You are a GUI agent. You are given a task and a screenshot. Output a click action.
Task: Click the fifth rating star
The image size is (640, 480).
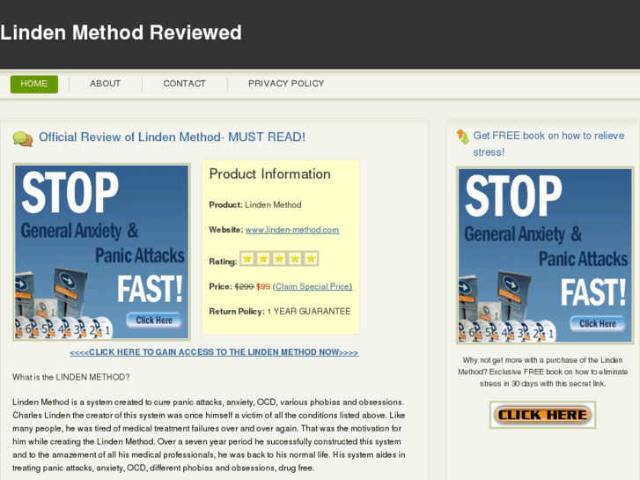point(311,259)
